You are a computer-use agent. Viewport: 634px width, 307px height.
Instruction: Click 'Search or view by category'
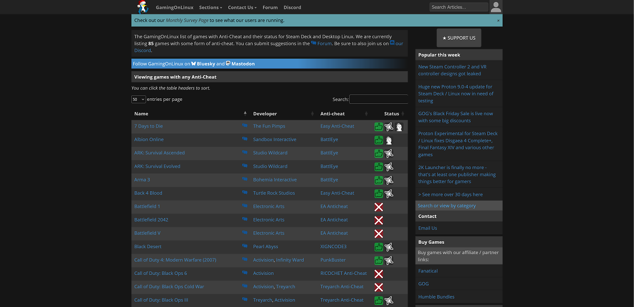point(446,206)
